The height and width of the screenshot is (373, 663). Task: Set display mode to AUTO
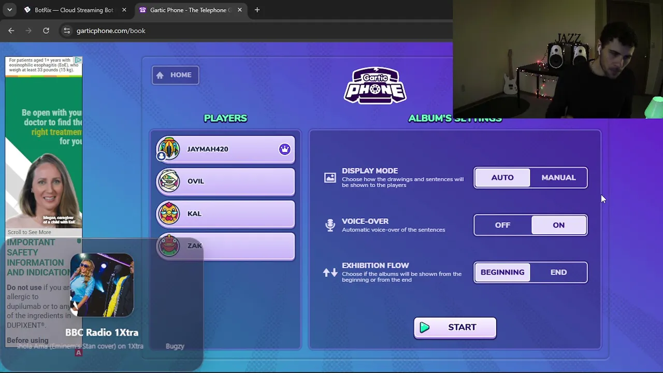point(502,178)
